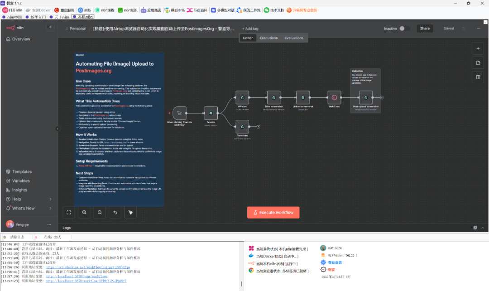Open the n8n课程 courses item
Image resolution: width=489 pixels, height=291 pixels.
pyautogui.click(x=105, y=10)
